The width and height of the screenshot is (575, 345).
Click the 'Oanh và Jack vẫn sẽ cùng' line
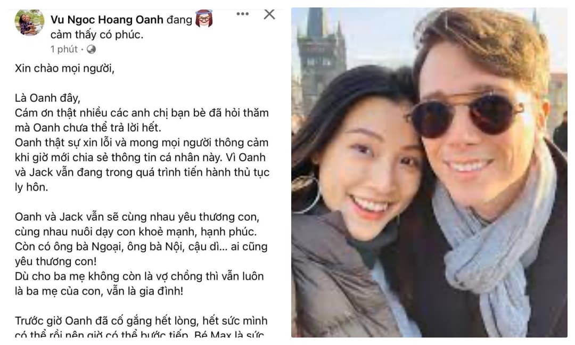tap(137, 217)
